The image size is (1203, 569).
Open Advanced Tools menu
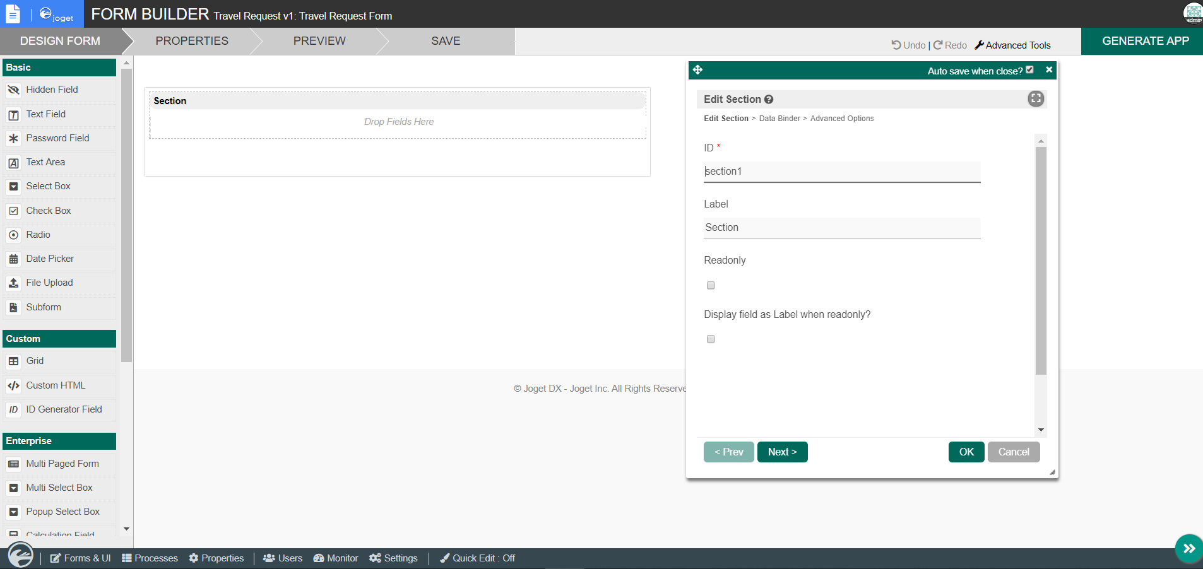[1012, 45]
